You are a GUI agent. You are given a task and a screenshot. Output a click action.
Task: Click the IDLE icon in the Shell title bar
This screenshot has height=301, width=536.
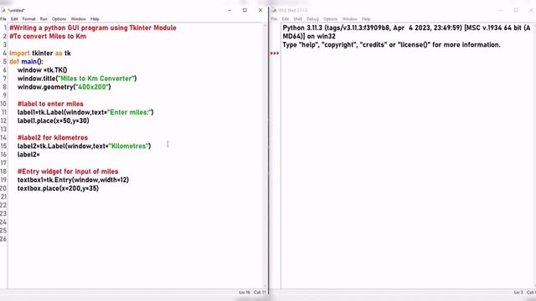pos(274,10)
